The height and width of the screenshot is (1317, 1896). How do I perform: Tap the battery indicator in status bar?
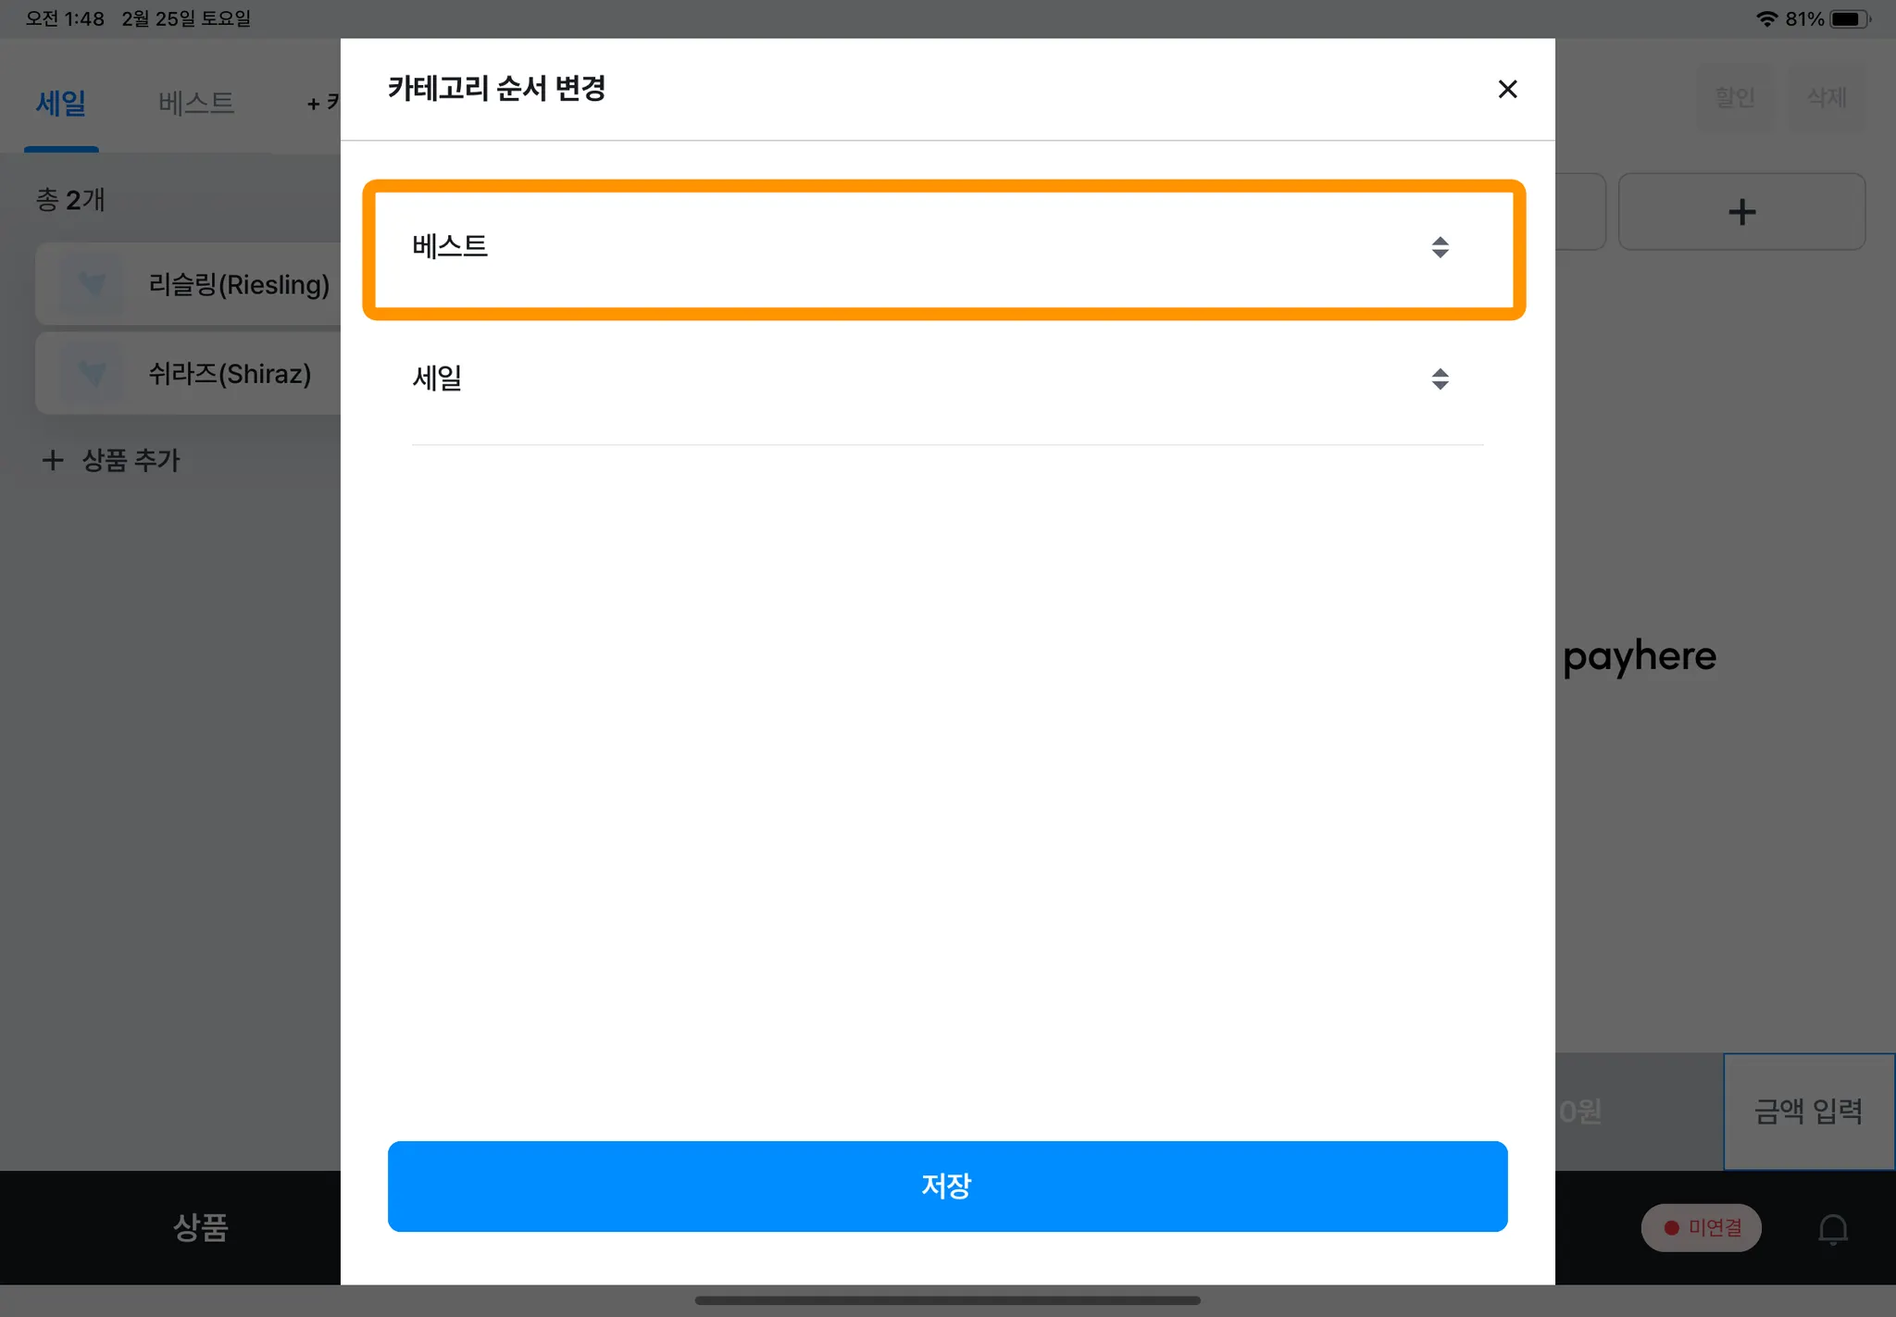1850,19
